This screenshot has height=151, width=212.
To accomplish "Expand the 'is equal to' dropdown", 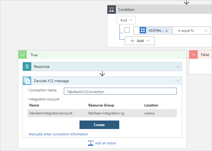I will pos(191,30).
